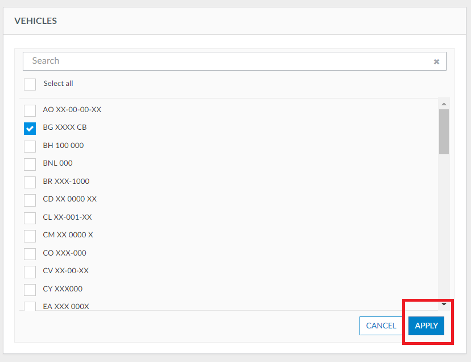The width and height of the screenshot is (471, 362).
Task: Click the vehicle list scrollbar thumb
Action: click(444, 131)
